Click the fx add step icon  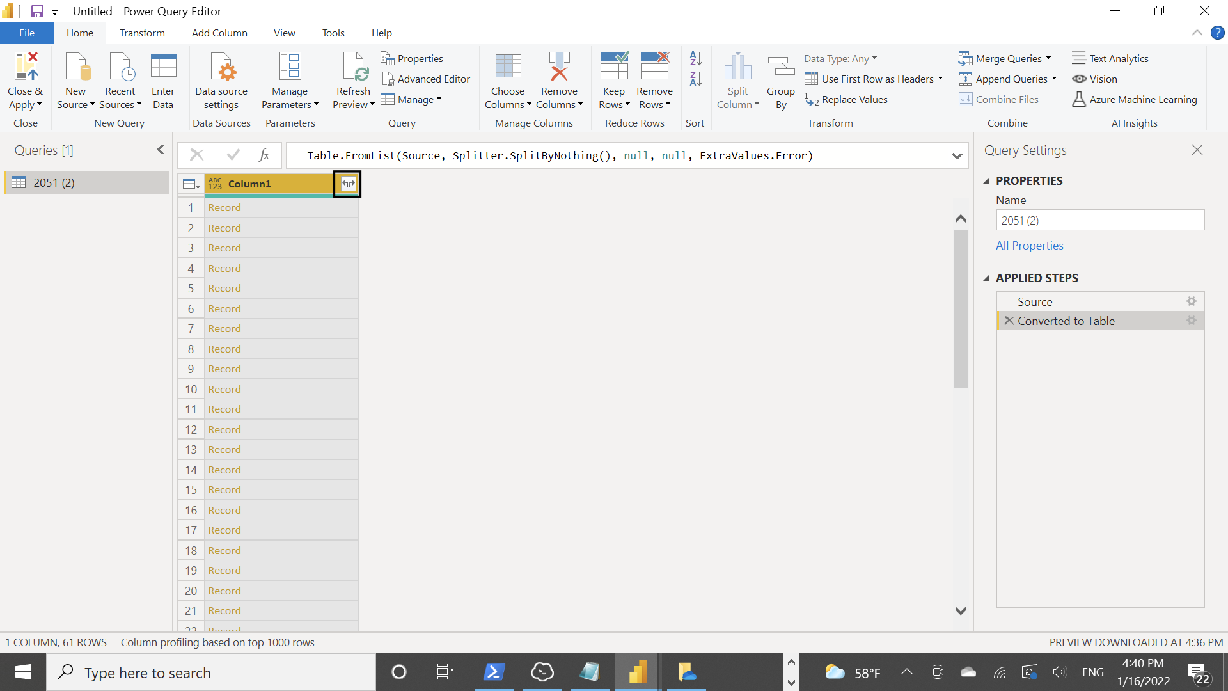pyautogui.click(x=264, y=155)
